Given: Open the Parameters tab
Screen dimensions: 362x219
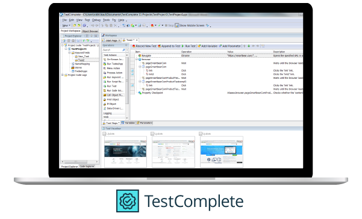Looking at the screenshot, I should pyautogui.click(x=145, y=123).
